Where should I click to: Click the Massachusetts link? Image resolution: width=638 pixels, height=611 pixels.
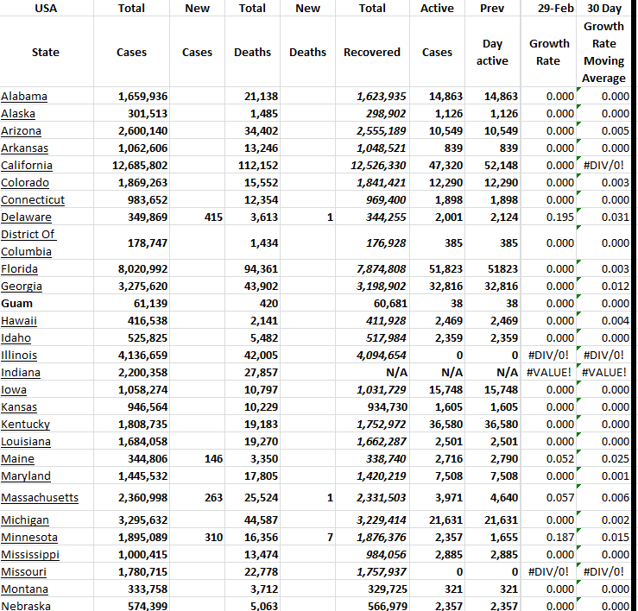point(40,497)
